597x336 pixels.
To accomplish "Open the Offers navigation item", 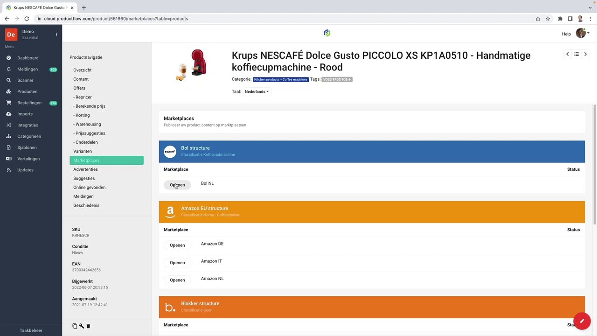I will (79, 88).
